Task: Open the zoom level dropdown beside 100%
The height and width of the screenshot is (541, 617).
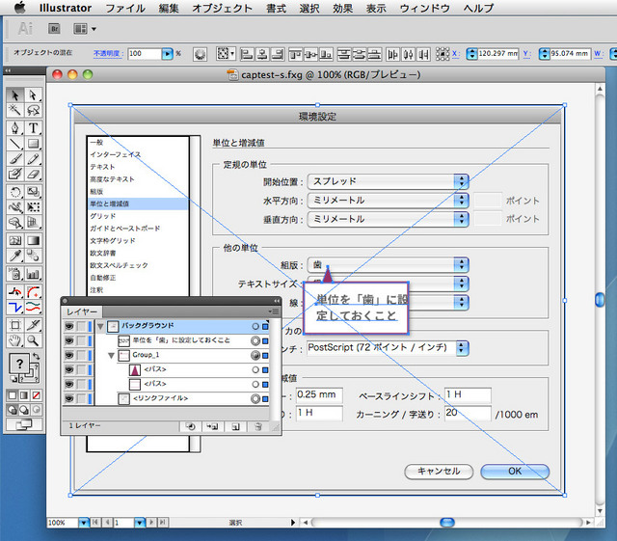Action: click(84, 523)
